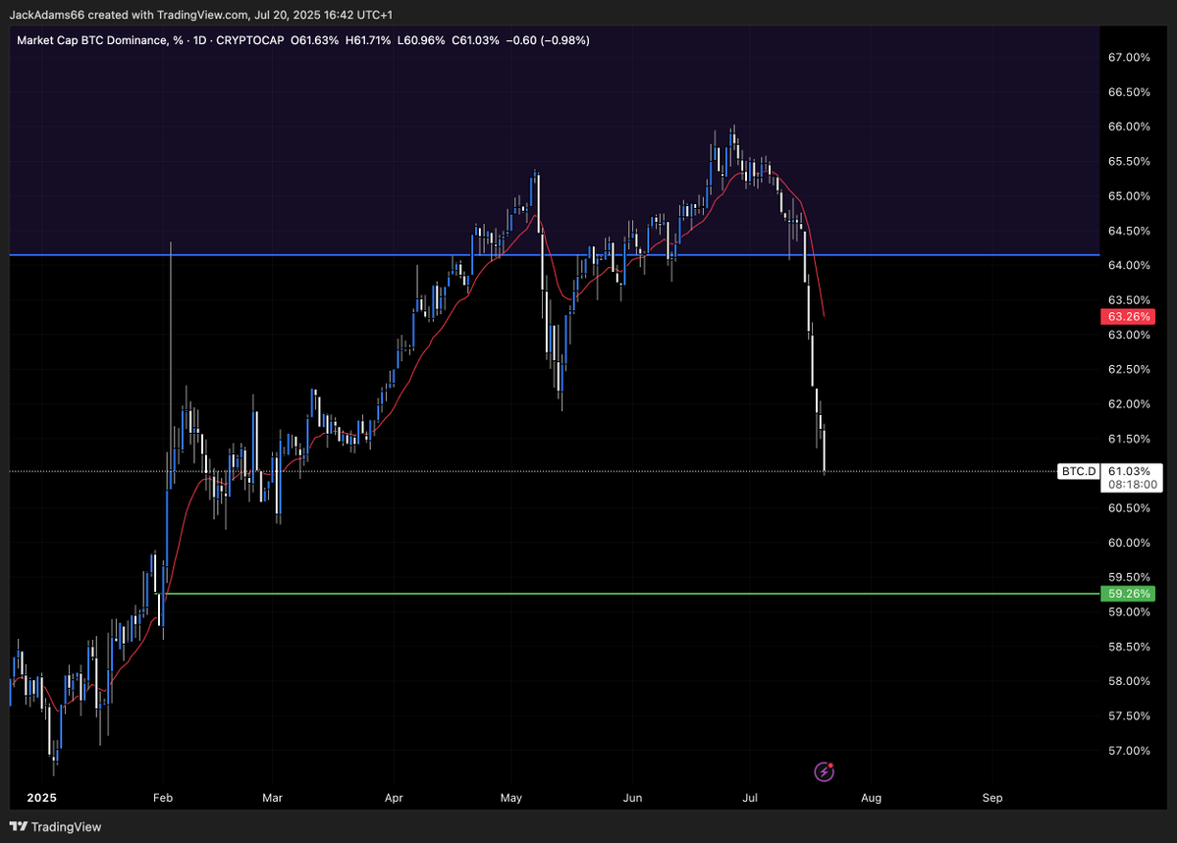The image size is (1177, 843).
Task: Click the Sep label on time axis
Action: tap(992, 798)
